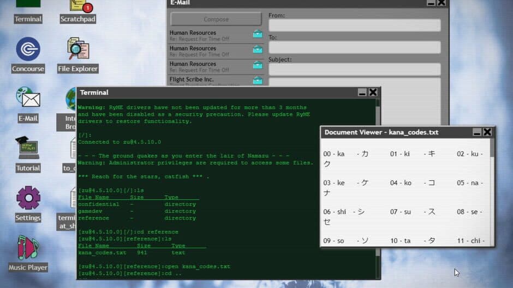
Task: Open the Settings gear icon
Action: click(28, 198)
